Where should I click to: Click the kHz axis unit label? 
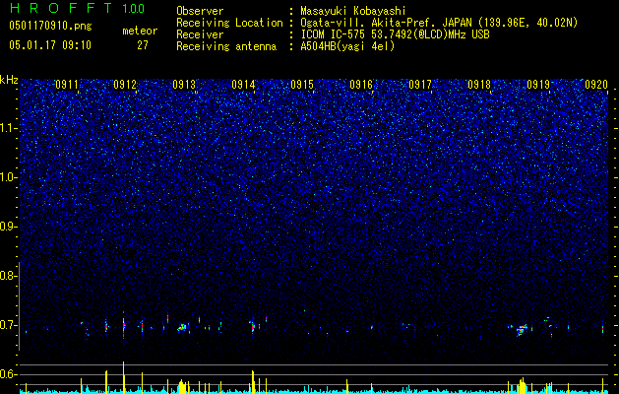pos(9,80)
